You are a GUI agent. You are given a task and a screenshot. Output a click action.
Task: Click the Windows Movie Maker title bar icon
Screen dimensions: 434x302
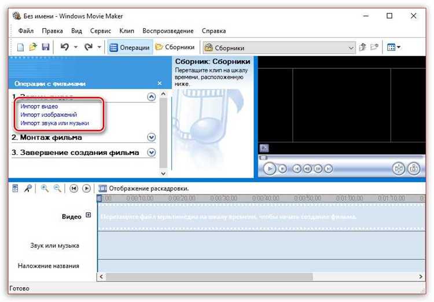pyautogui.click(x=17, y=16)
